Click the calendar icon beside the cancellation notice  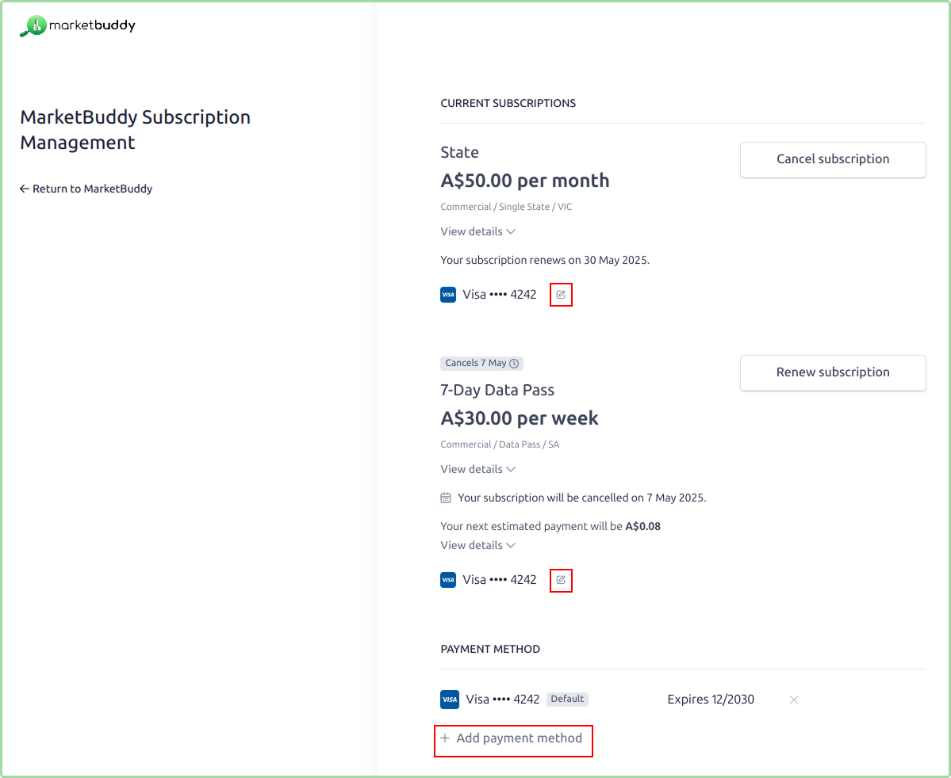(446, 498)
